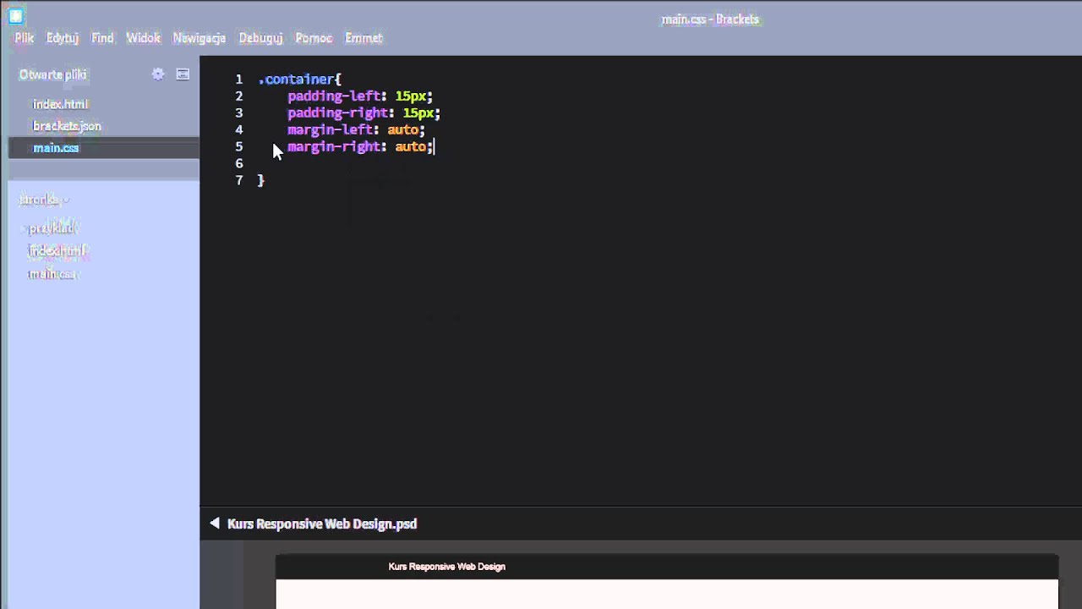
Task: Click the padding-right property on line 3
Action: click(338, 112)
